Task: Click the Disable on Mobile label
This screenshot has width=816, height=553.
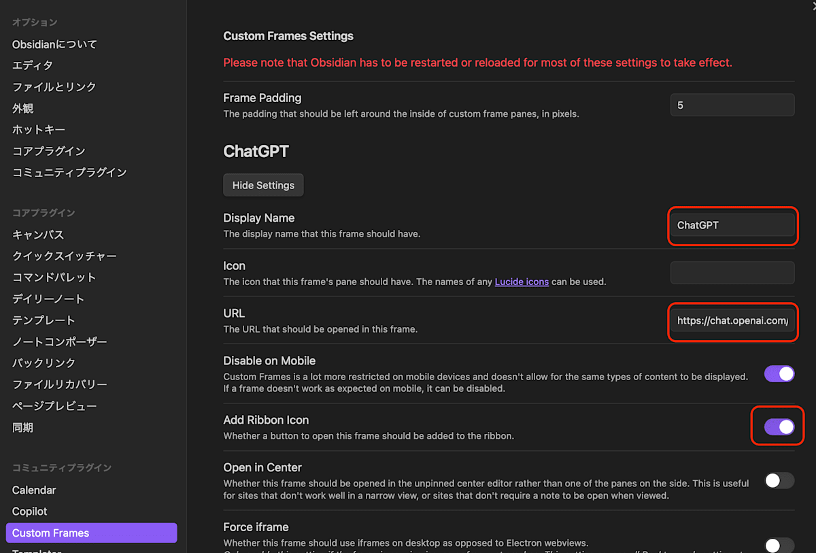Action: point(269,361)
